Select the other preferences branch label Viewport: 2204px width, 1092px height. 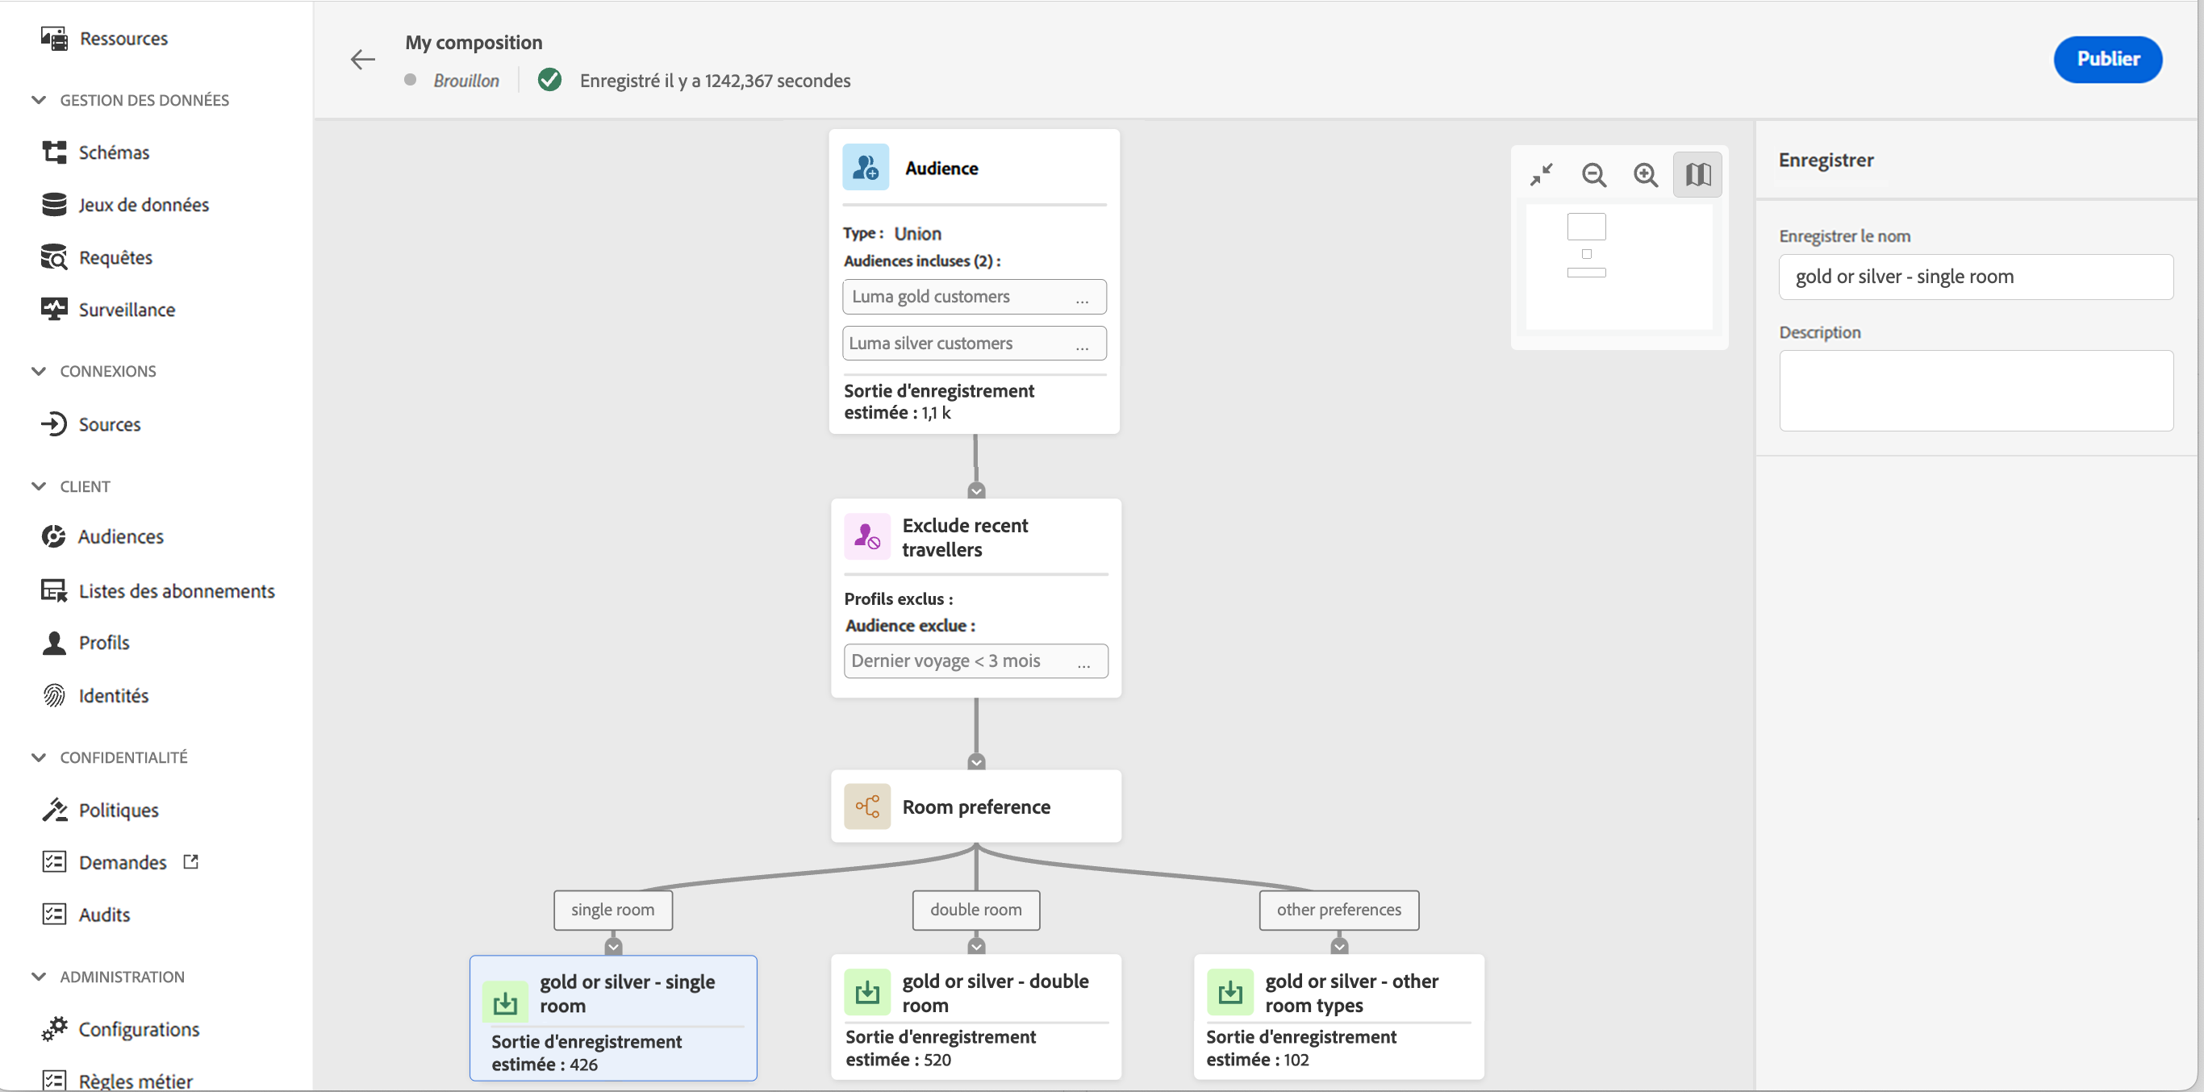pyautogui.click(x=1338, y=910)
